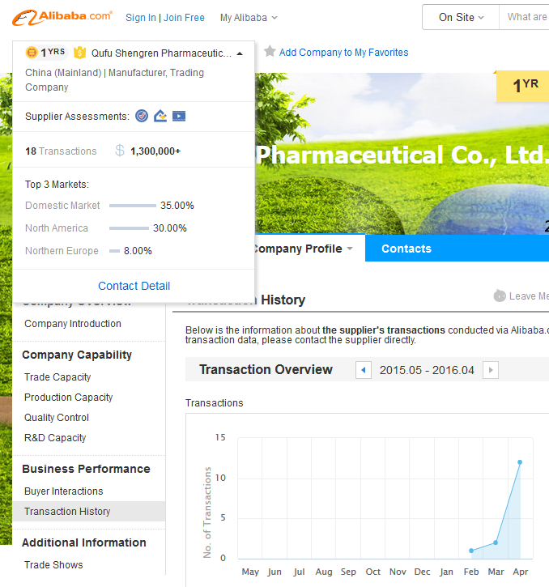Click the April data point on chart
Screen dimensions: 549x587
[520, 462]
